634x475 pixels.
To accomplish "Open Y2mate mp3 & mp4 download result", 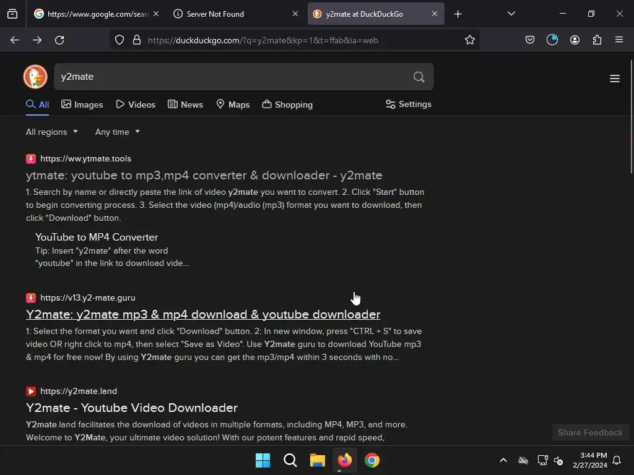I will [x=203, y=315].
